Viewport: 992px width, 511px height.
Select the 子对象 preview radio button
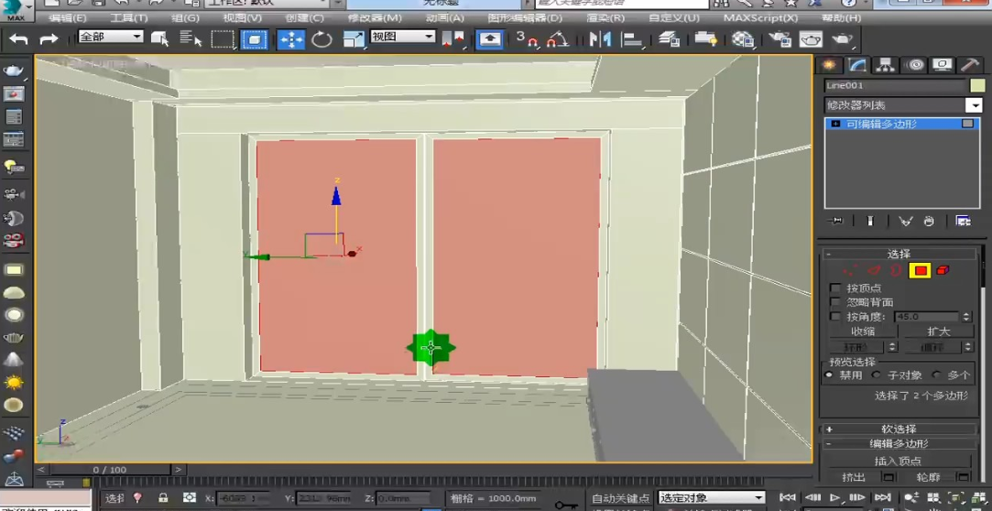(x=877, y=375)
